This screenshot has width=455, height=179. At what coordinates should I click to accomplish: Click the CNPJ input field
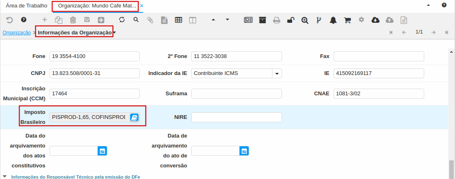[94, 73]
